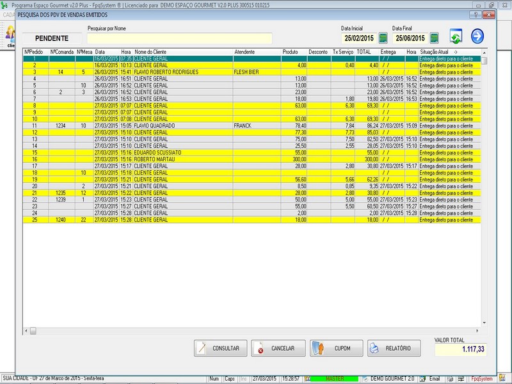Open the Data Final calendar picker icon

point(435,38)
